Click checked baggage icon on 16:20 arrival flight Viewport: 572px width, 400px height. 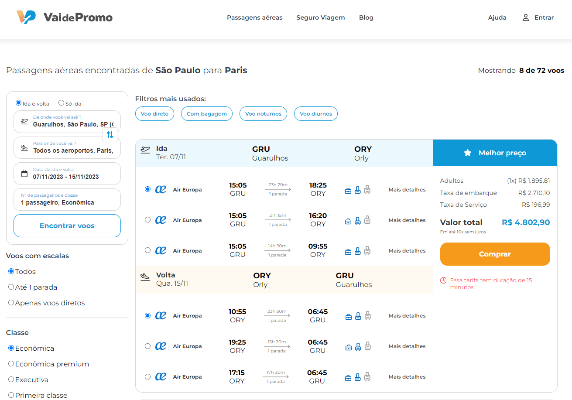point(367,220)
